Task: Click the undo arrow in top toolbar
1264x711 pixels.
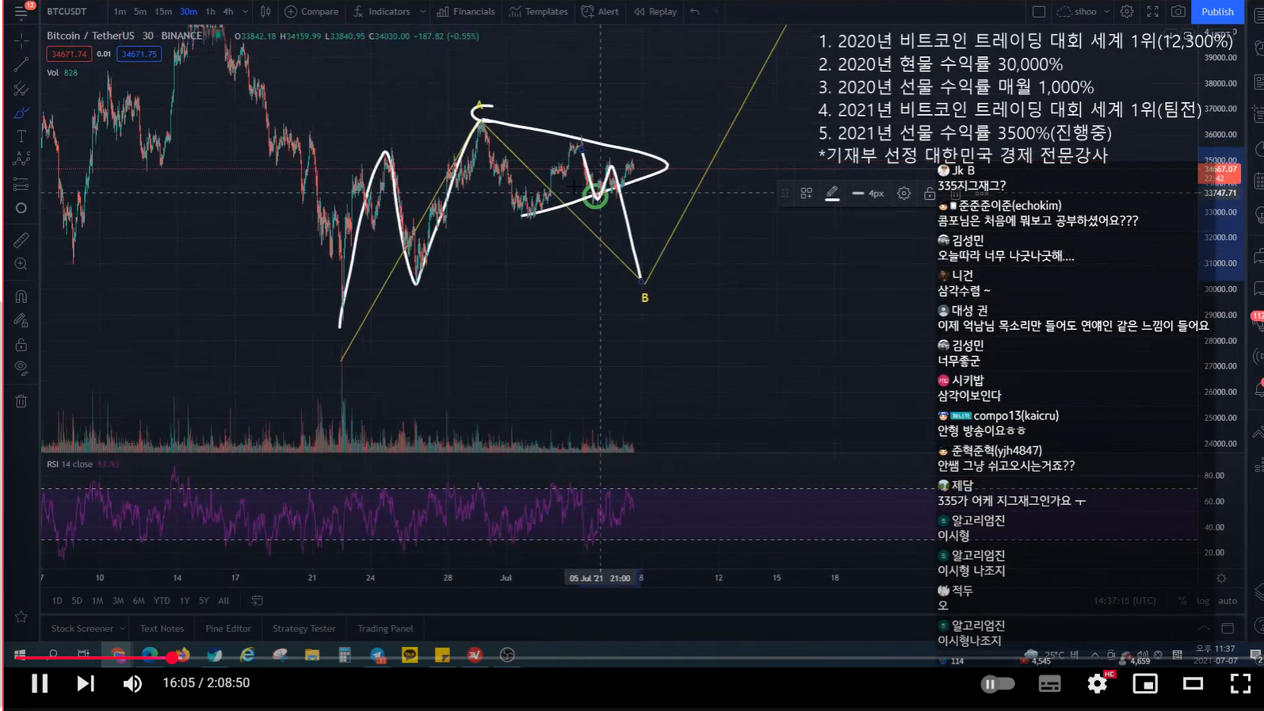Action: (x=695, y=12)
